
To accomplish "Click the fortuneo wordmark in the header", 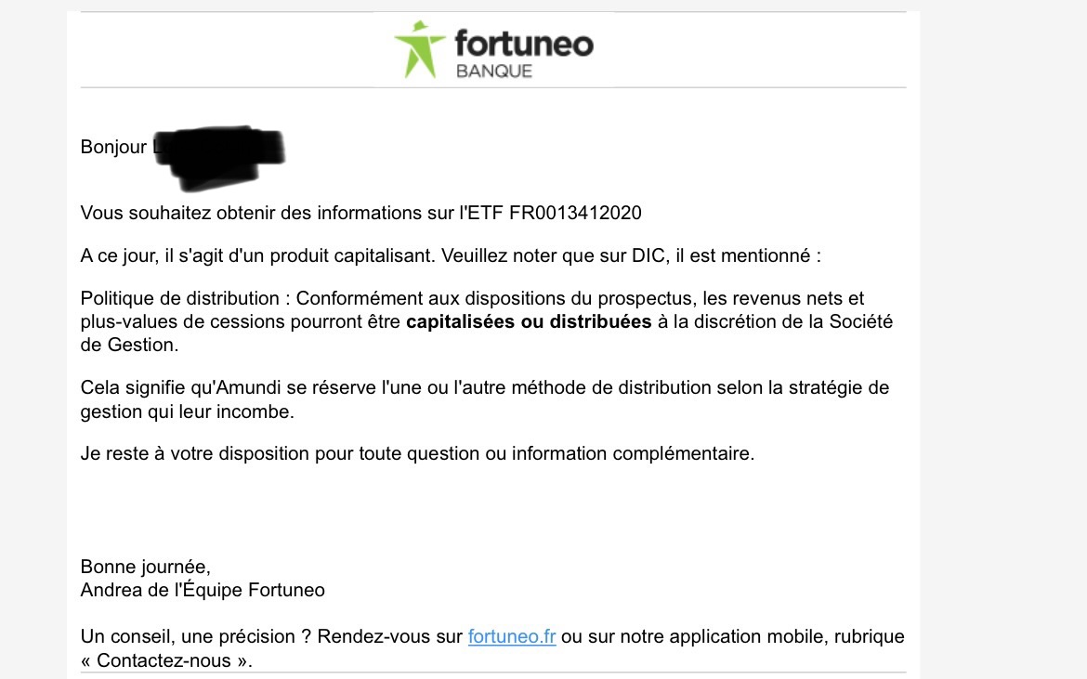I will click(x=524, y=43).
